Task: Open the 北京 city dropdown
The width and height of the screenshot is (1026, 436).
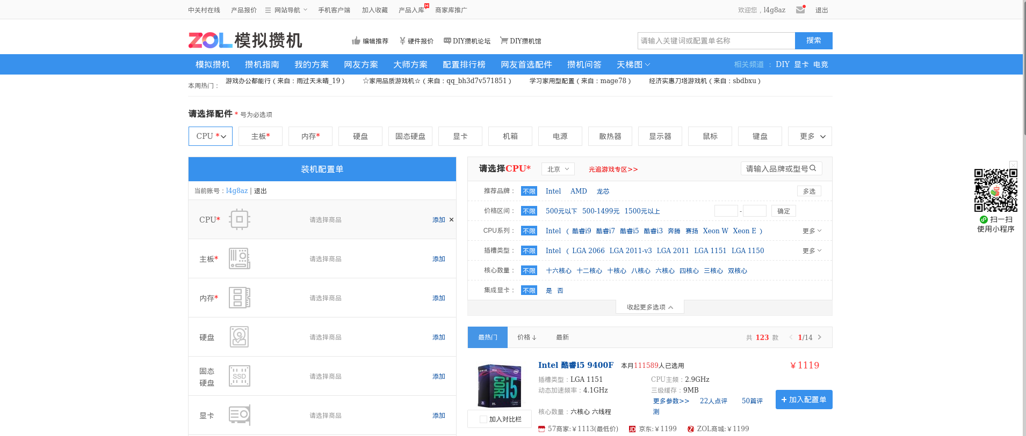Action: coord(558,169)
